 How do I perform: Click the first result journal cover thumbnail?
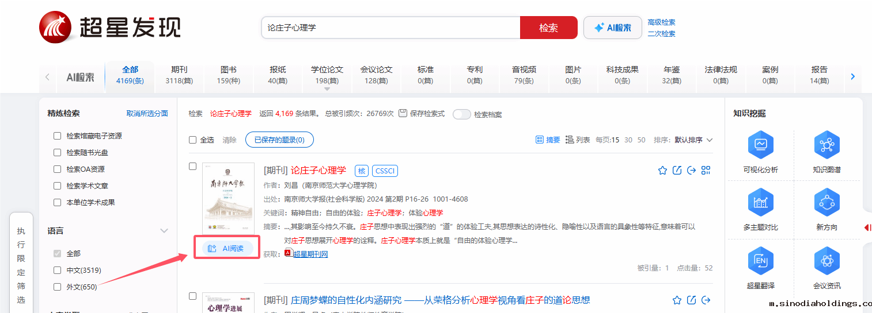click(228, 199)
